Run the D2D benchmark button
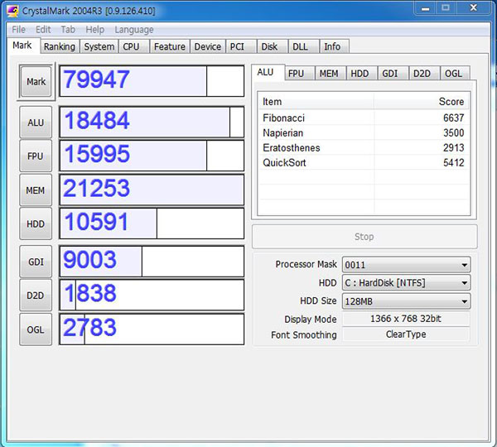Screen dimensions: 497x447 pyautogui.click(x=36, y=296)
